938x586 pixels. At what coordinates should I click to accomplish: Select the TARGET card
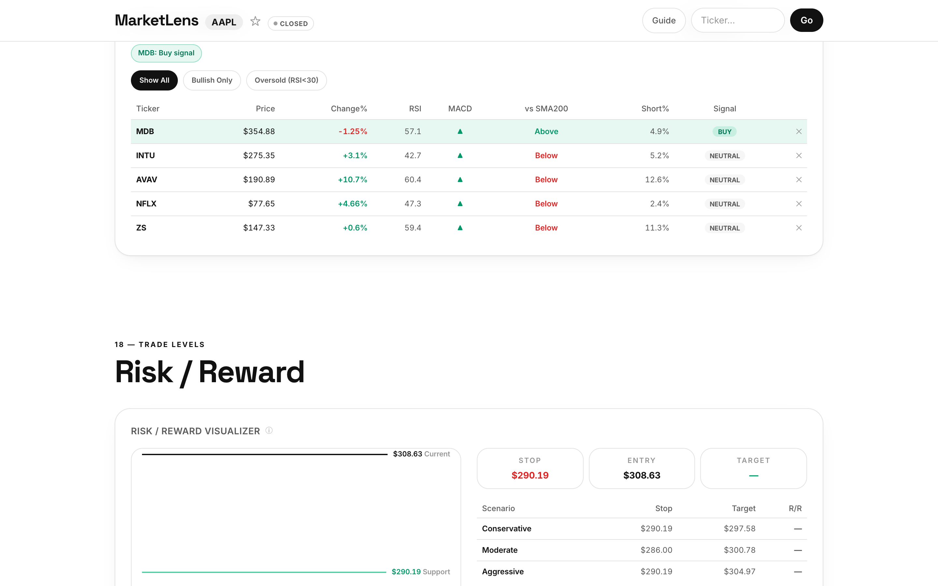tap(754, 468)
